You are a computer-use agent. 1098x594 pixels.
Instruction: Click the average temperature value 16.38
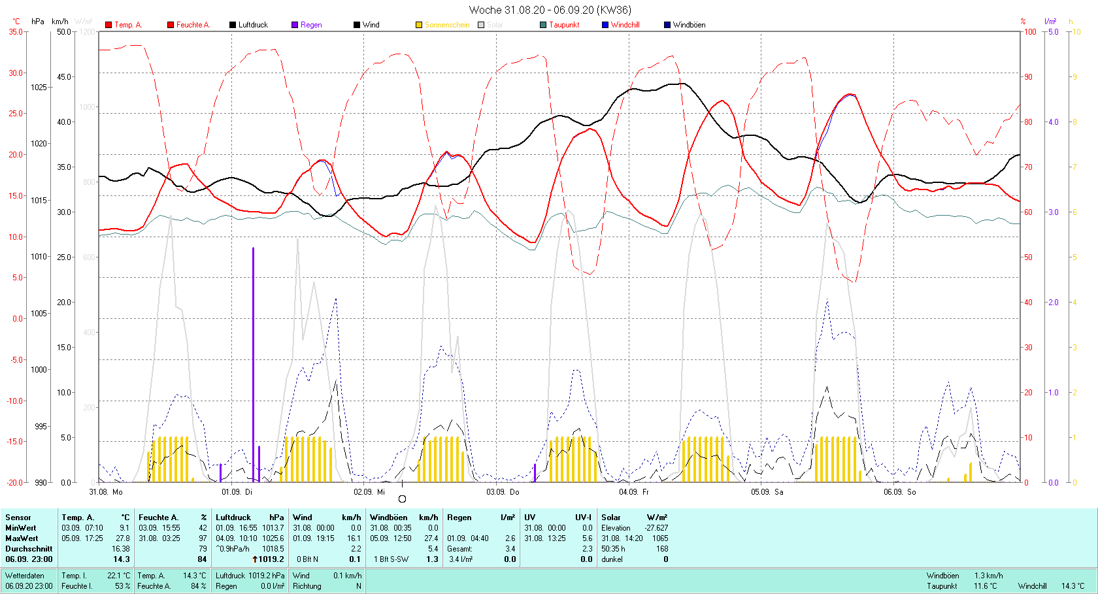pos(120,549)
